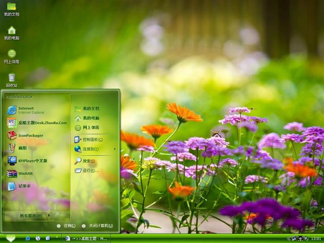Expand 所有程序(P) all programs
The image size is (324, 243).
coord(35,216)
